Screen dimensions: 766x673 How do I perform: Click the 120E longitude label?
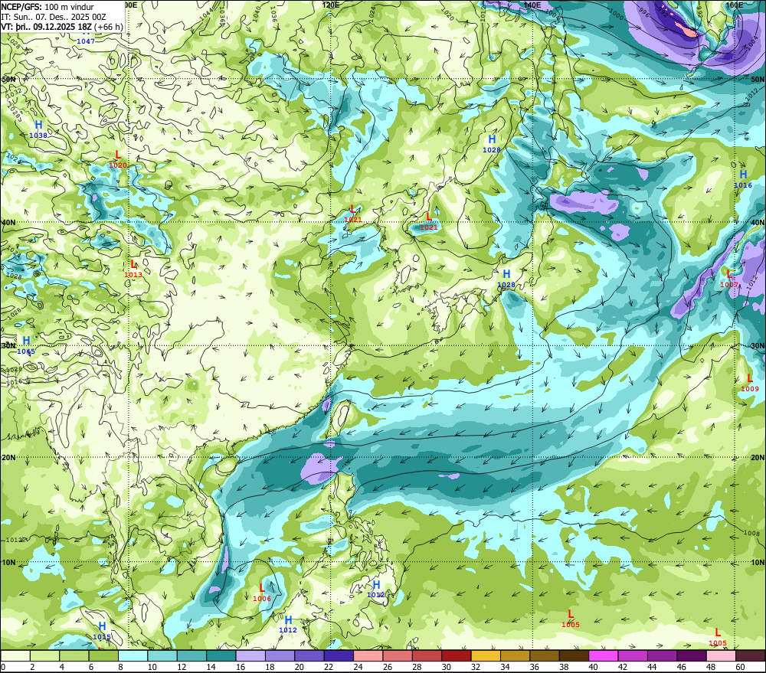pos(331,5)
